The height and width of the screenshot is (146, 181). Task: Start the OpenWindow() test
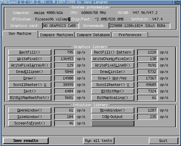tap(30, 111)
